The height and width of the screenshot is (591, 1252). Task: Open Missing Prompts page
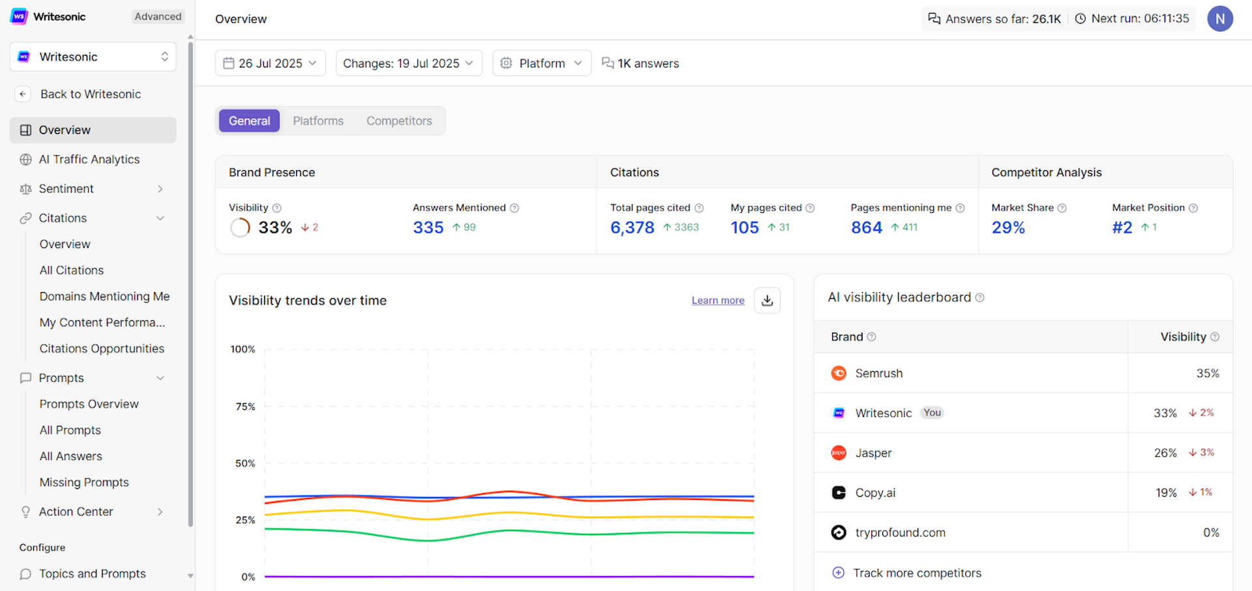[x=84, y=482]
